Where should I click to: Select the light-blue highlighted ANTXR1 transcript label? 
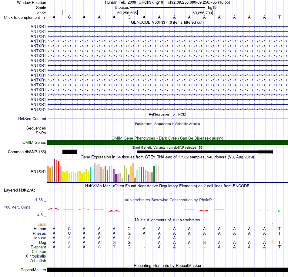click(38, 32)
